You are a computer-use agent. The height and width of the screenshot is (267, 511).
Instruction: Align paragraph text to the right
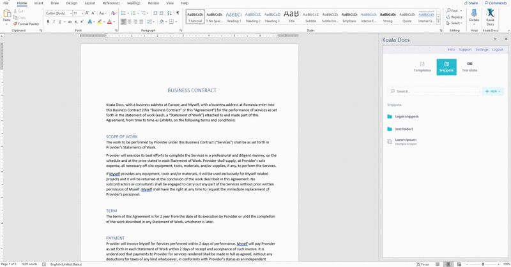[135, 22]
